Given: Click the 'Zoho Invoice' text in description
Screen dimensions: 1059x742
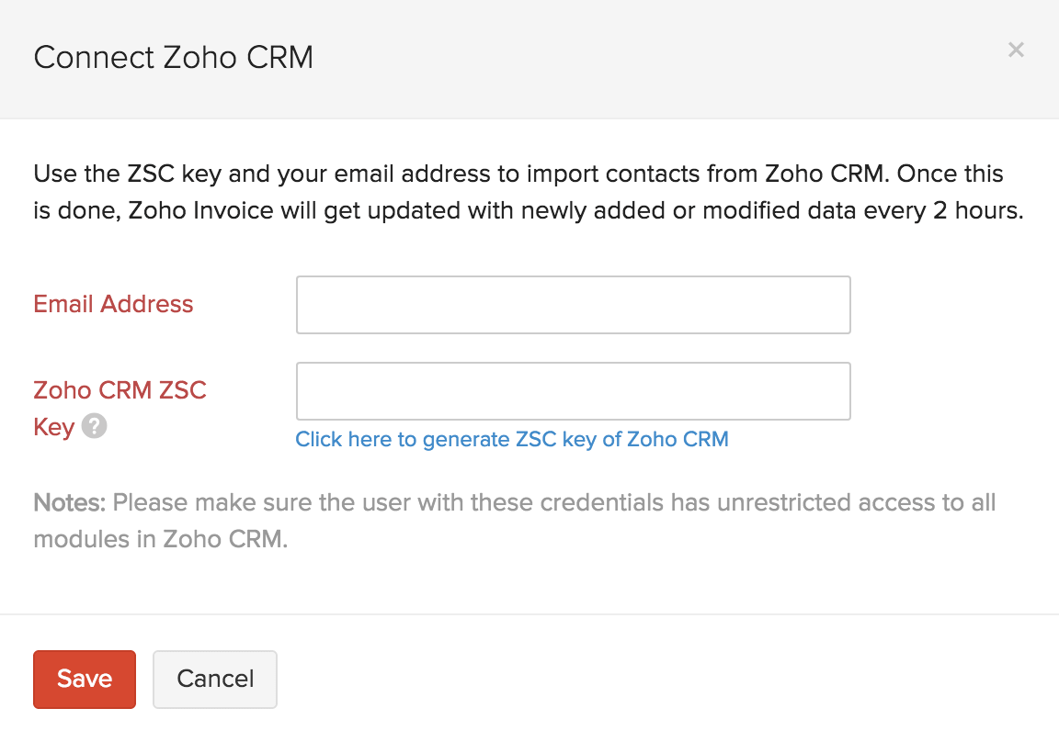Looking at the screenshot, I should click(201, 210).
